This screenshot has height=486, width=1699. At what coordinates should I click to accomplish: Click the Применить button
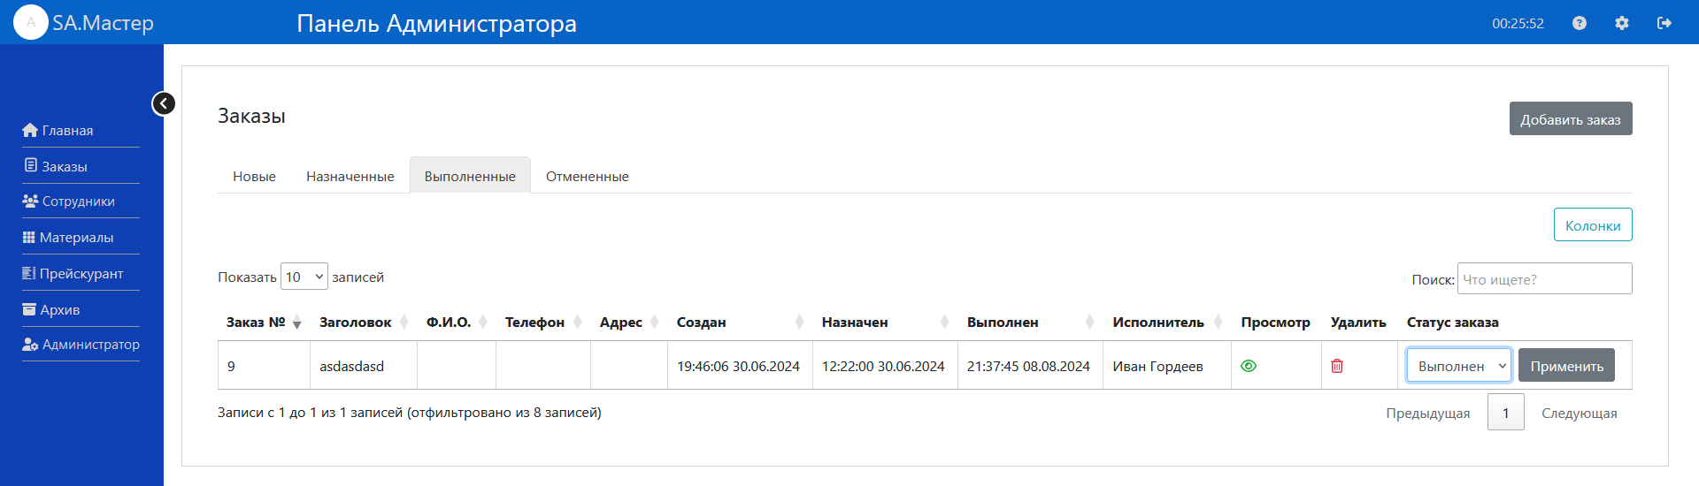[1565, 366]
